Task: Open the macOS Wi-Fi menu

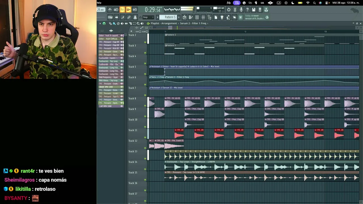Action: click(308, 3)
